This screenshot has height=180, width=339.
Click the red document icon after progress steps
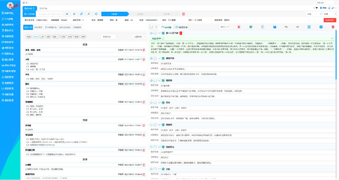[x=183, y=14]
